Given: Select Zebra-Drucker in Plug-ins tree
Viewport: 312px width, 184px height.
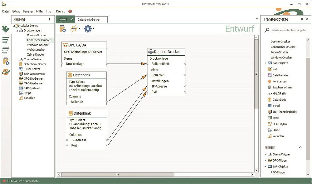Looking at the screenshot, I should tap(36, 54).
